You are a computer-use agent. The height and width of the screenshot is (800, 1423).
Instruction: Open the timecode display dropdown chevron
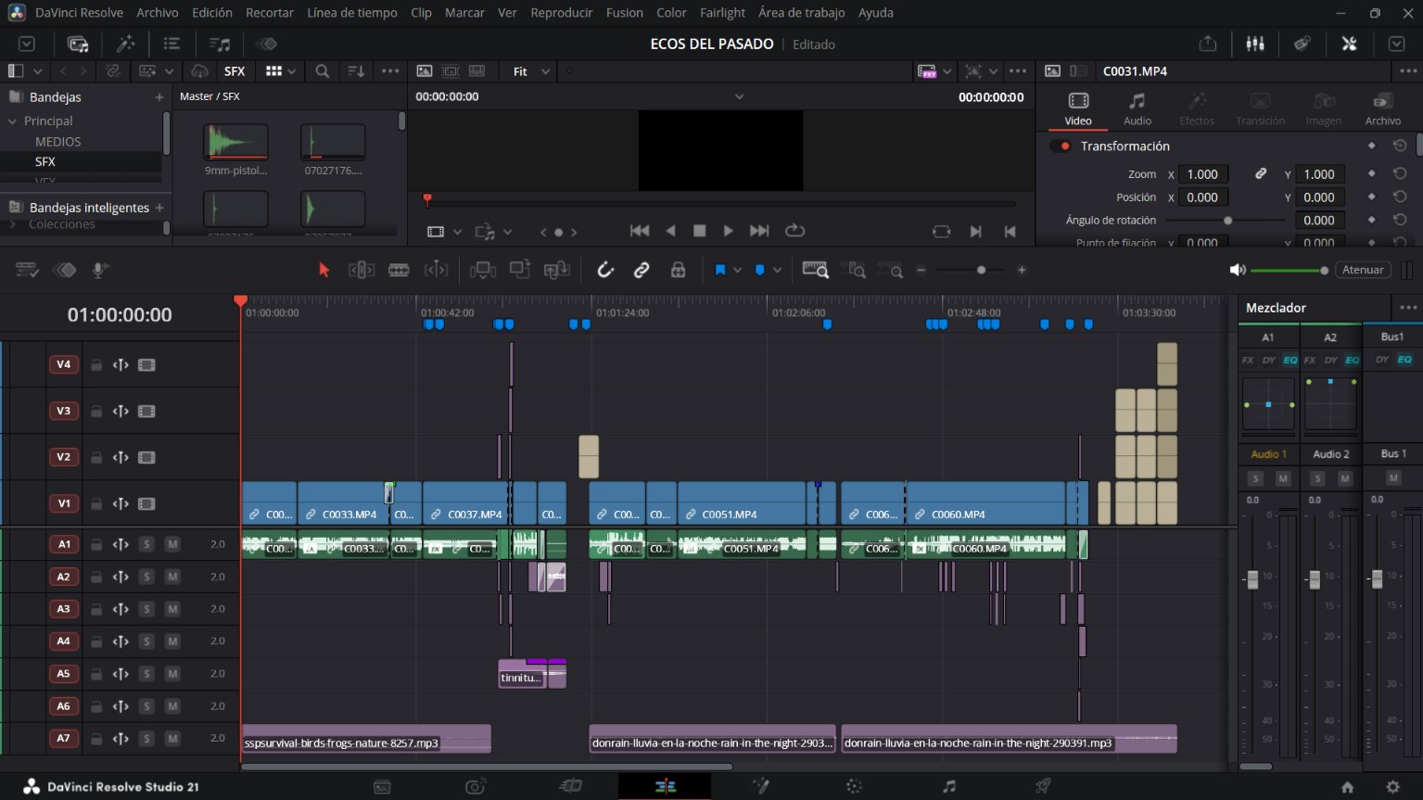[739, 96]
